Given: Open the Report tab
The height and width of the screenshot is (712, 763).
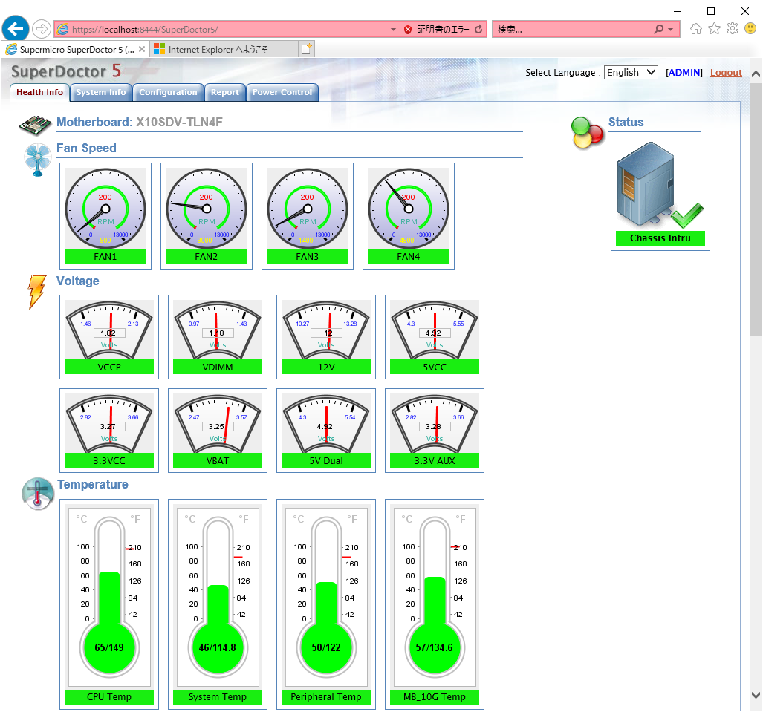Looking at the screenshot, I should (x=225, y=92).
